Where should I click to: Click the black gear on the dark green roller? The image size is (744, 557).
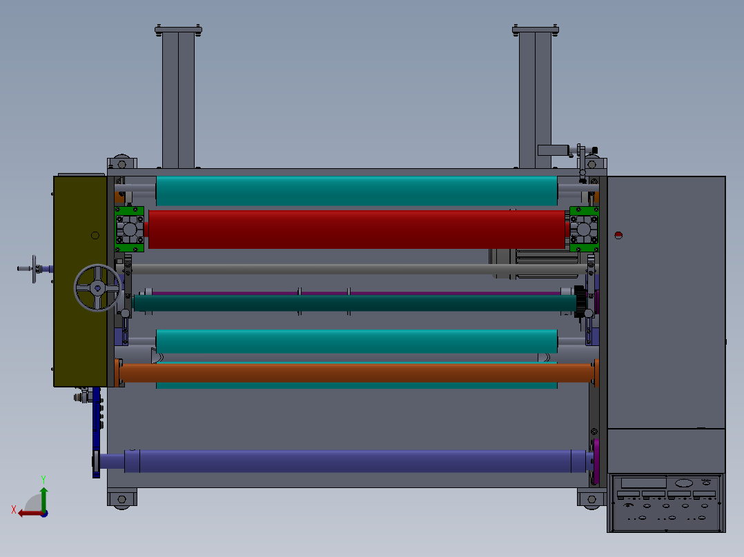click(x=579, y=301)
